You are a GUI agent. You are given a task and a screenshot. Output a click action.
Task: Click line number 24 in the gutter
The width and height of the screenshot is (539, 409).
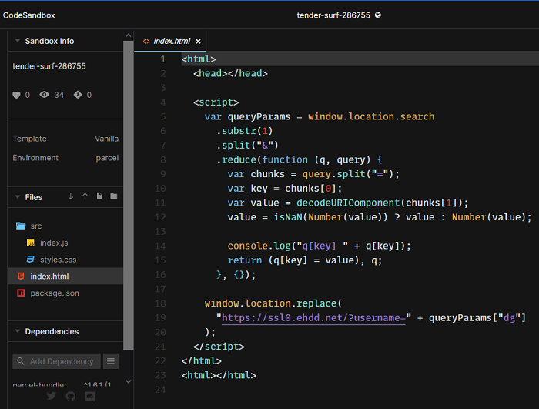click(x=160, y=390)
